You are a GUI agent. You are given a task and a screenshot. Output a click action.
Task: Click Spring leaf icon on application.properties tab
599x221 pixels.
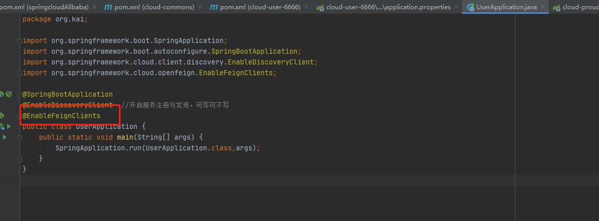321,7
